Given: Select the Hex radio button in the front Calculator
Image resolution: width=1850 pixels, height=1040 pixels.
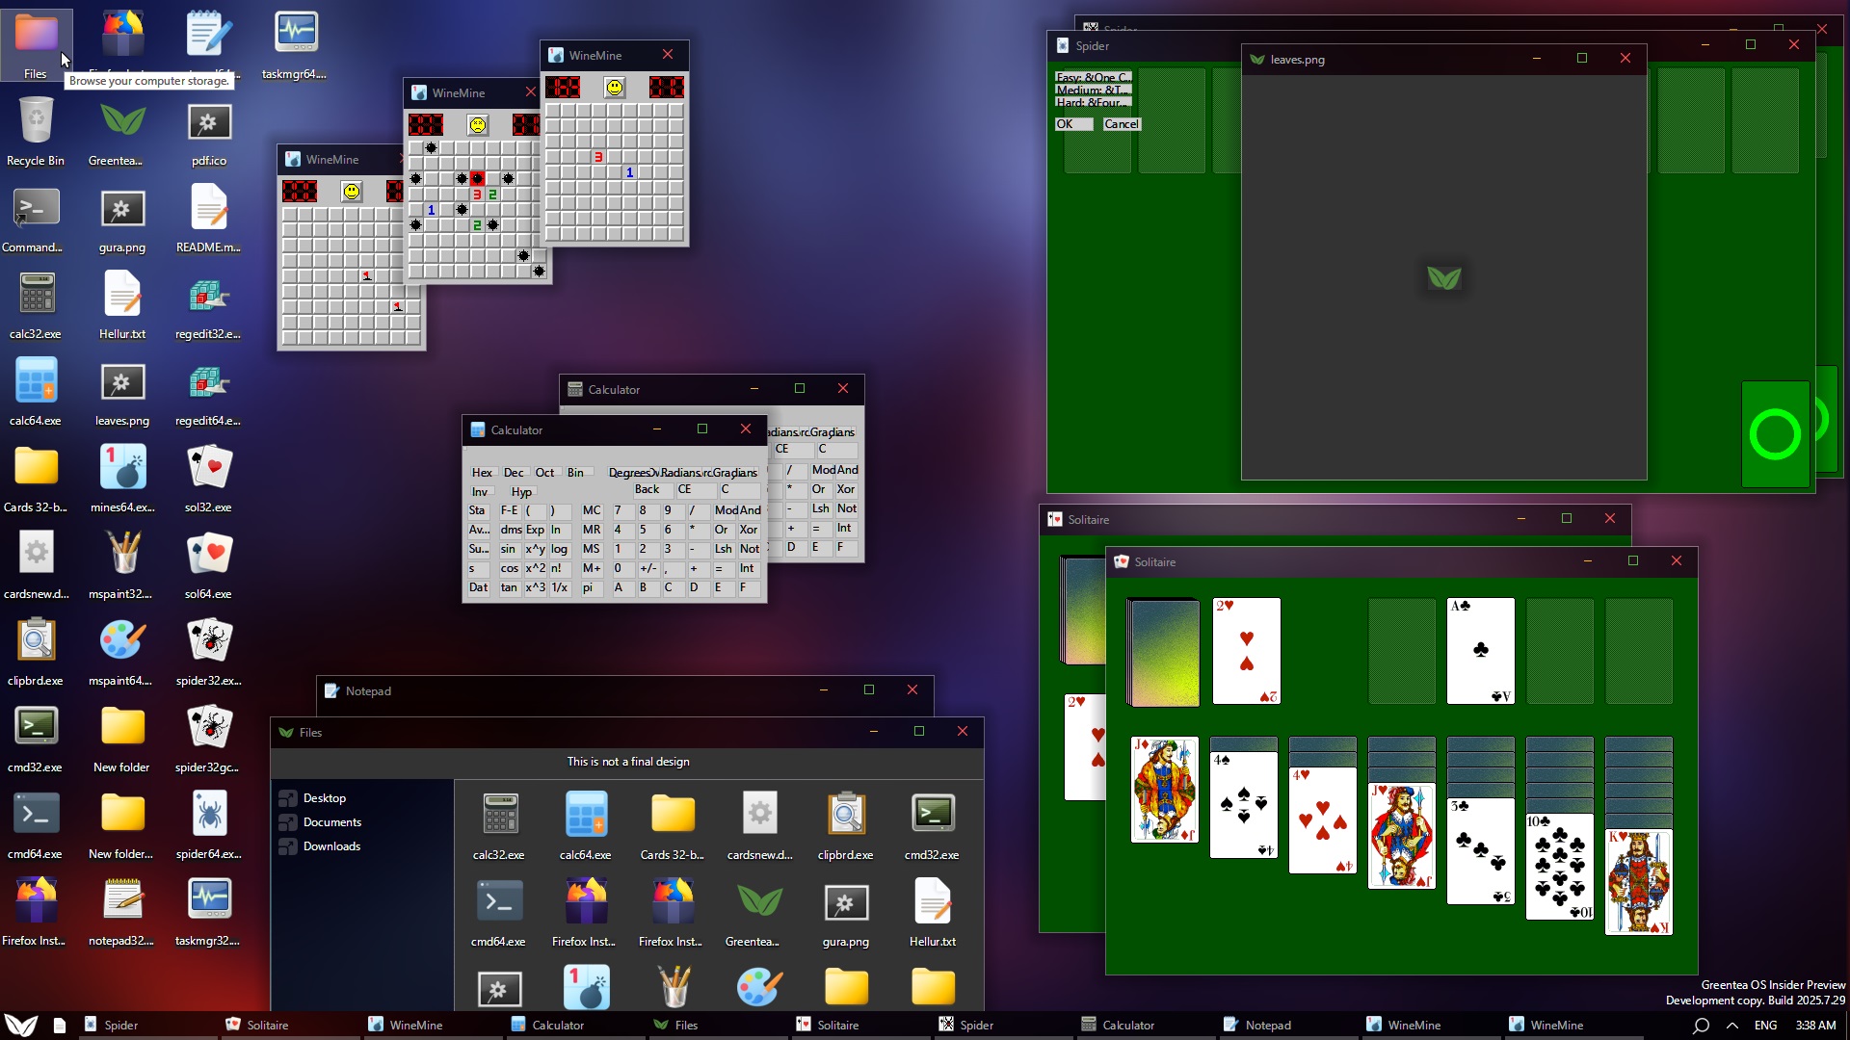Looking at the screenshot, I should point(482,473).
